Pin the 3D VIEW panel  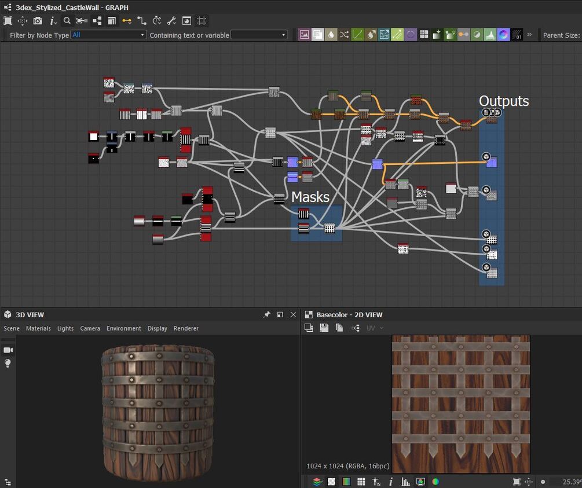(x=267, y=315)
